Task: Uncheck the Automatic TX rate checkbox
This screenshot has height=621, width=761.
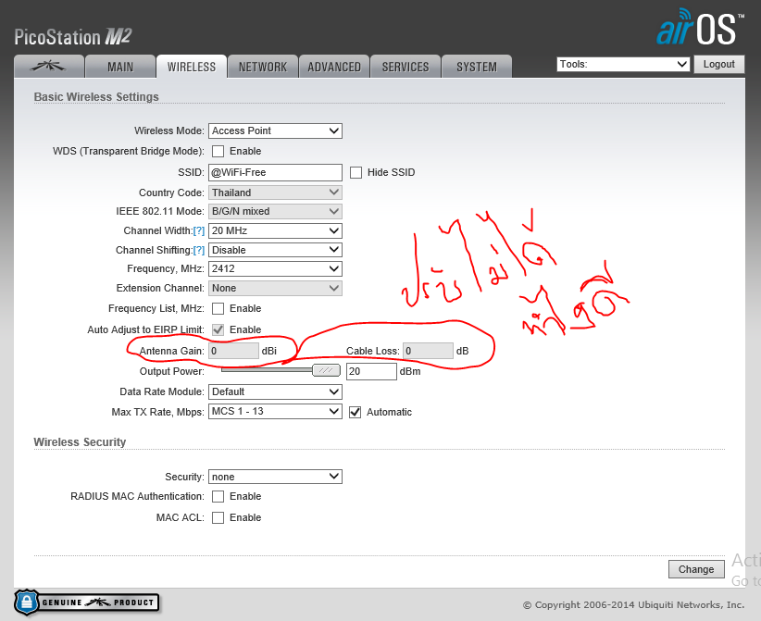Action: pos(356,413)
